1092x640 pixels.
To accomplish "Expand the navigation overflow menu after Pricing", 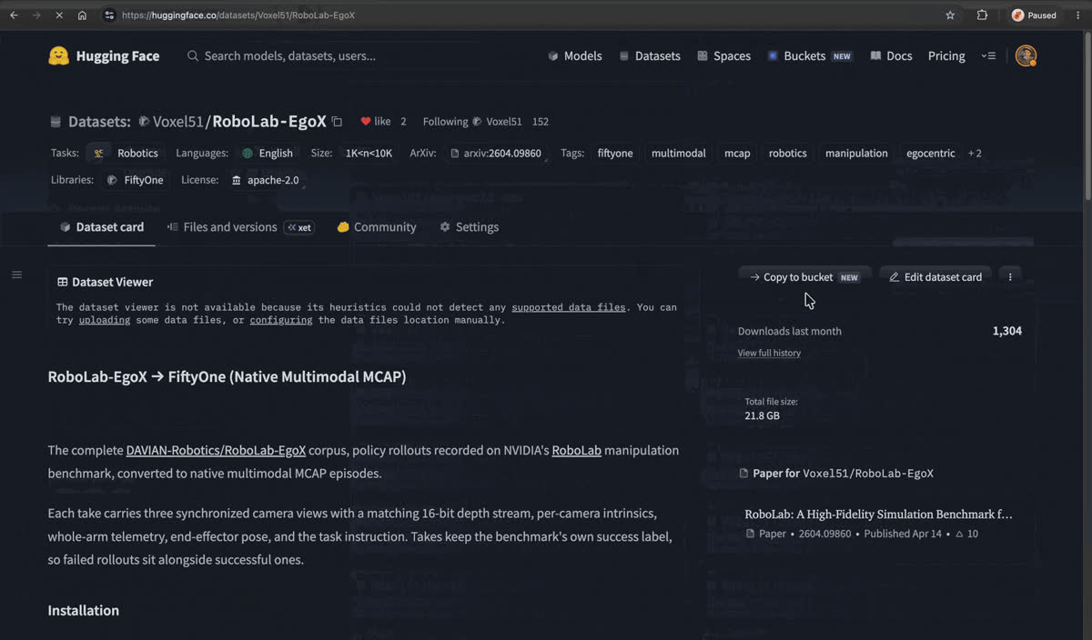I will [x=988, y=56].
